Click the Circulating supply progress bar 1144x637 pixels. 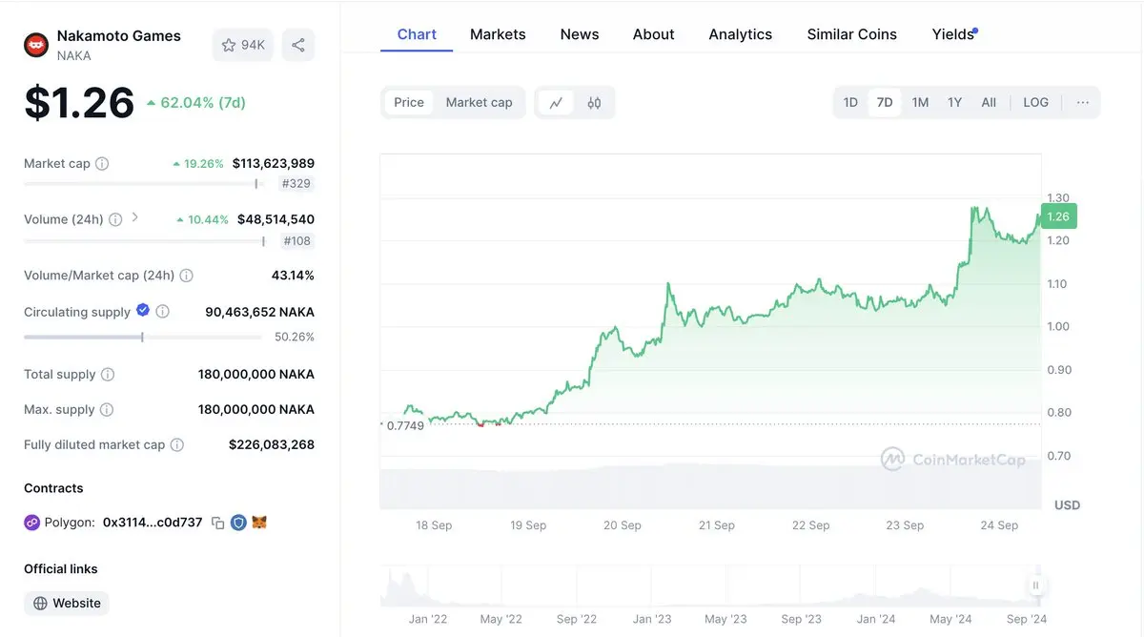[x=142, y=337]
